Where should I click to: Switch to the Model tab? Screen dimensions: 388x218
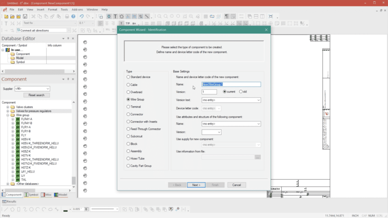[61, 195]
